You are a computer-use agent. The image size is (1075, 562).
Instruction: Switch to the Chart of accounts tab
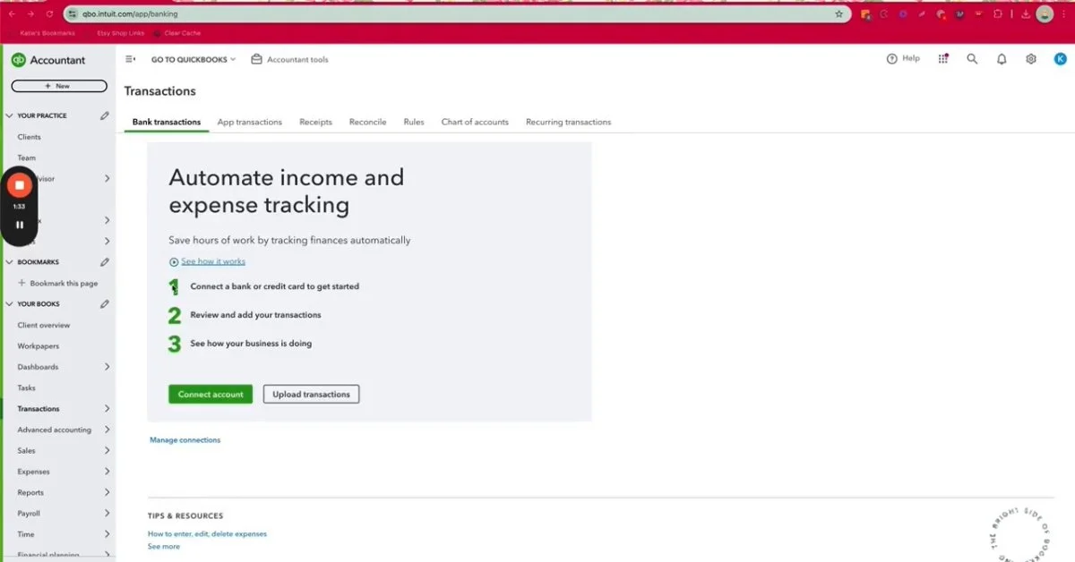[475, 122]
